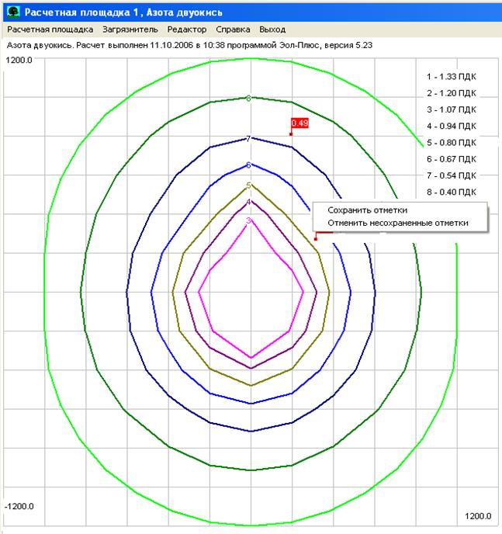
Task: Select legend entry 4 - 0.94 ПДК
Action: (x=452, y=126)
